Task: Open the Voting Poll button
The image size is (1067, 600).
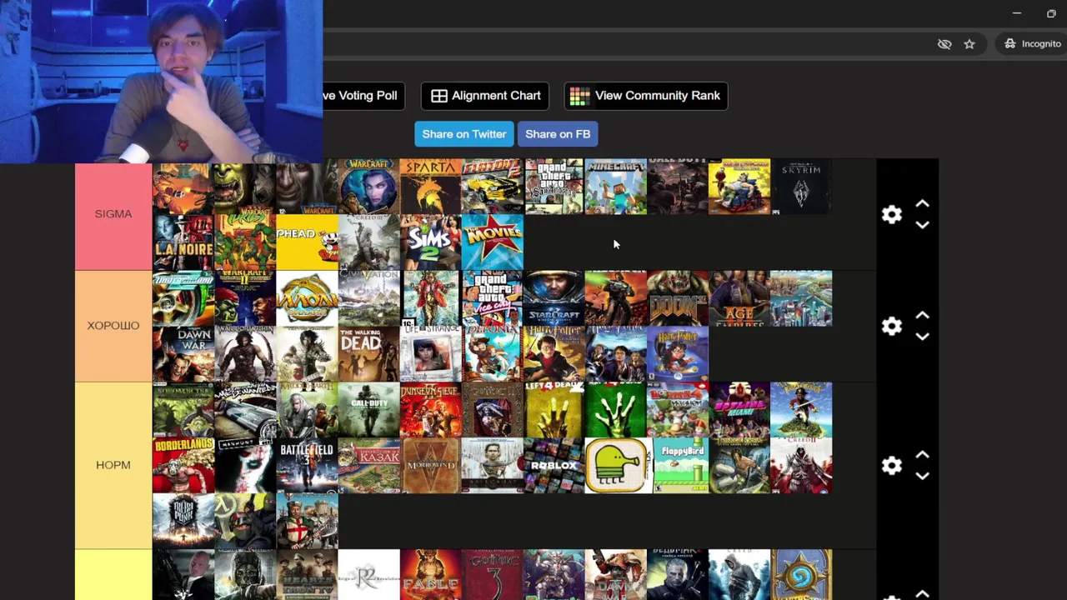Action: coord(364,96)
